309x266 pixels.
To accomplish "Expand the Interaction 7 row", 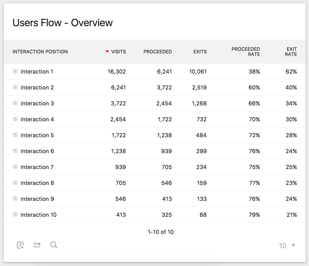I will coord(15,167).
